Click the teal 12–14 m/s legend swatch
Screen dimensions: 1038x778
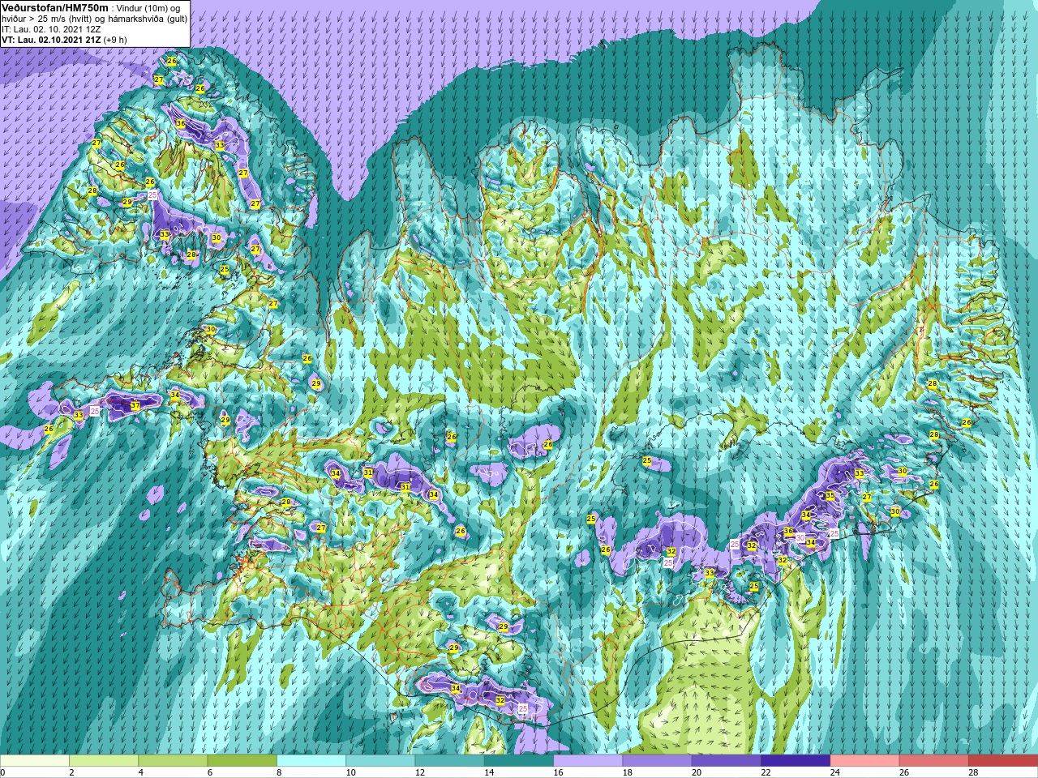pos(449,761)
